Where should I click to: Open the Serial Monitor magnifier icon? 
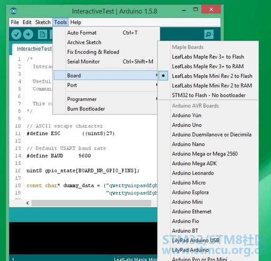(x=209, y=34)
